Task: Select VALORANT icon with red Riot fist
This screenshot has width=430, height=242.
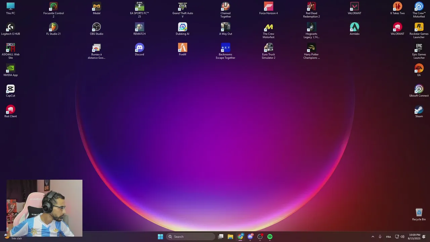Action: tap(397, 29)
